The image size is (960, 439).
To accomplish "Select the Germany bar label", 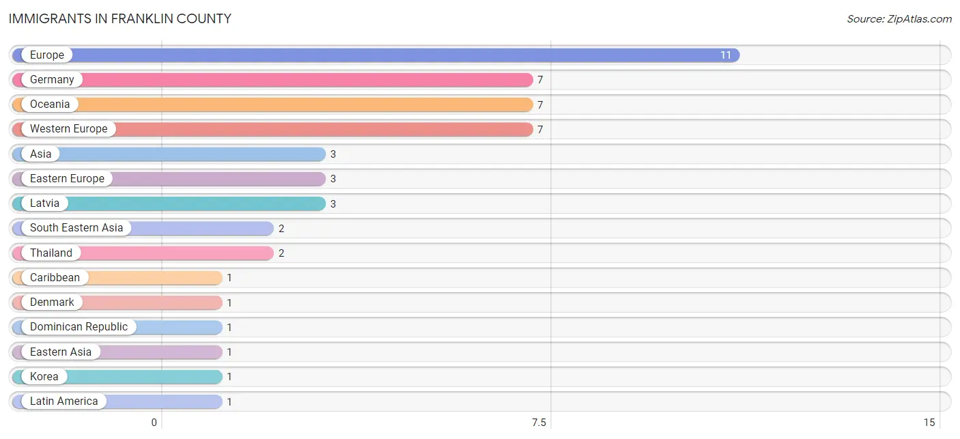I will click(52, 80).
